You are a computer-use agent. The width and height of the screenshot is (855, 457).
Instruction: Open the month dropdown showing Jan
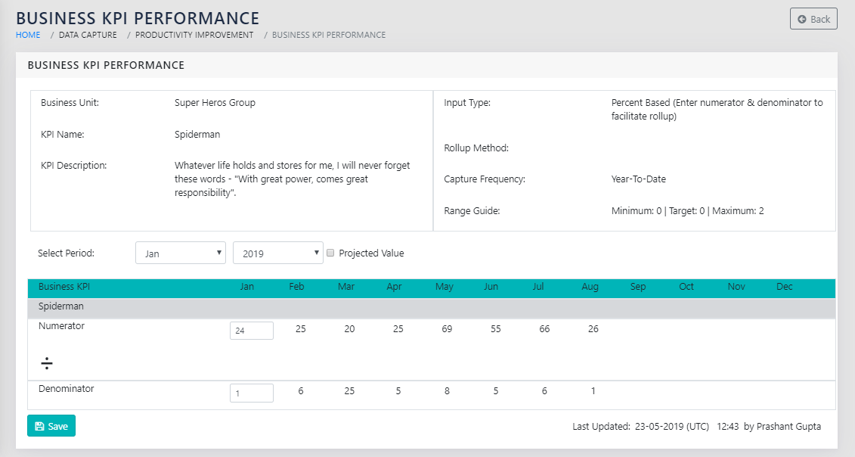pos(181,253)
